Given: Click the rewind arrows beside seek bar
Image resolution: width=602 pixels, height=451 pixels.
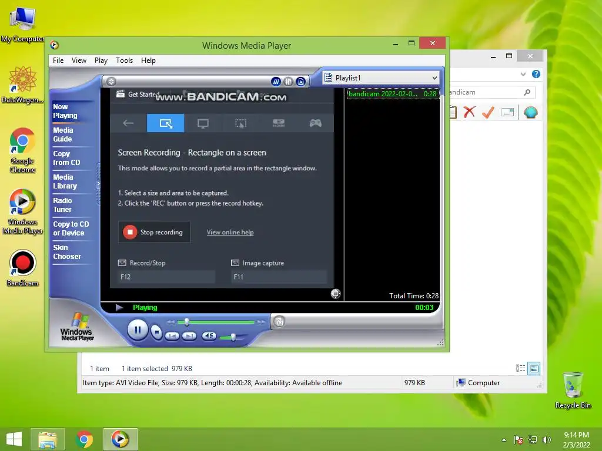Looking at the screenshot, I should click(x=171, y=322).
